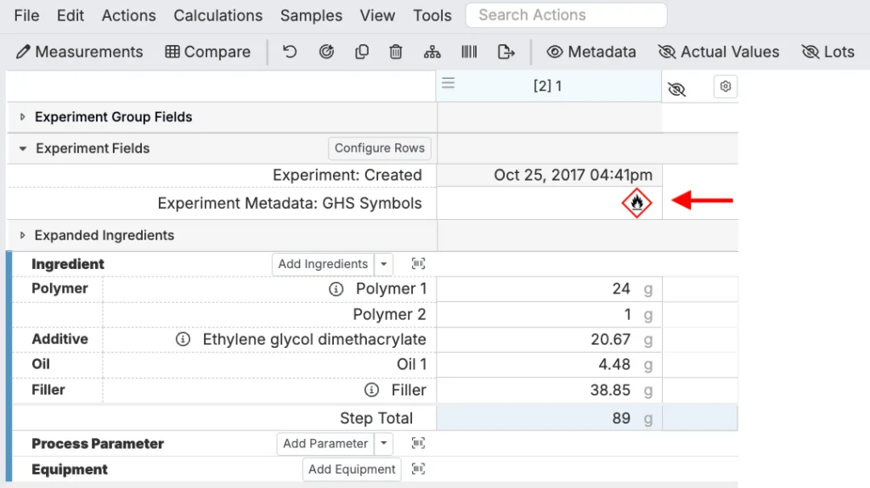
Task: Click the copy icon in toolbar
Action: pyautogui.click(x=362, y=52)
